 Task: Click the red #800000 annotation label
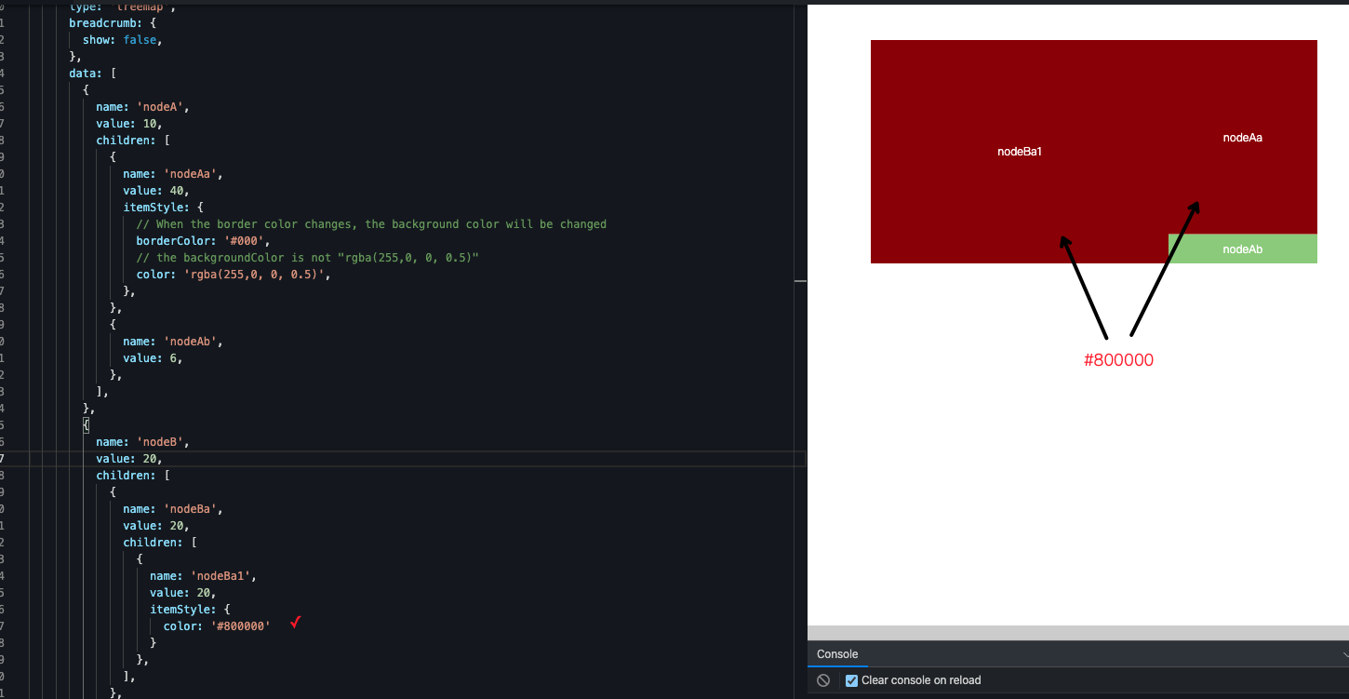(1118, 359)
